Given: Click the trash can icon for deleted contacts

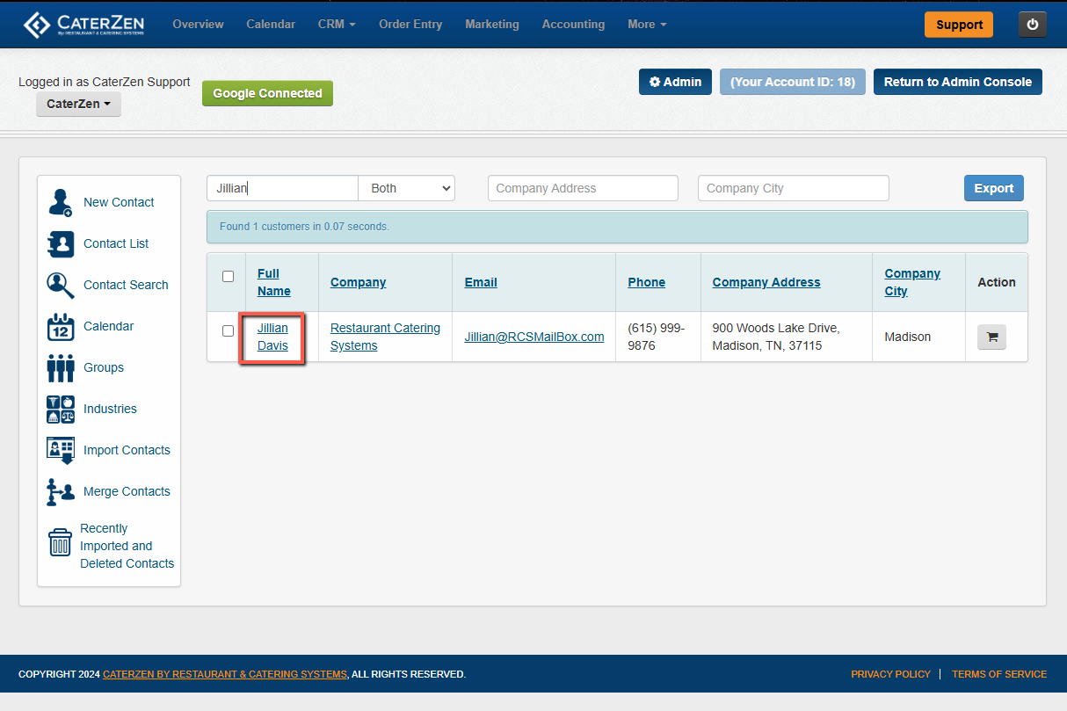Looking at the screenshot, I should pyautogui.click(x=60, y=543).
